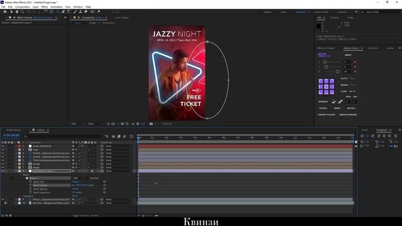This screenshot has width=402, height=226.
Task: Select the Ellipse shape tool
Action: [x=58, y=12]
